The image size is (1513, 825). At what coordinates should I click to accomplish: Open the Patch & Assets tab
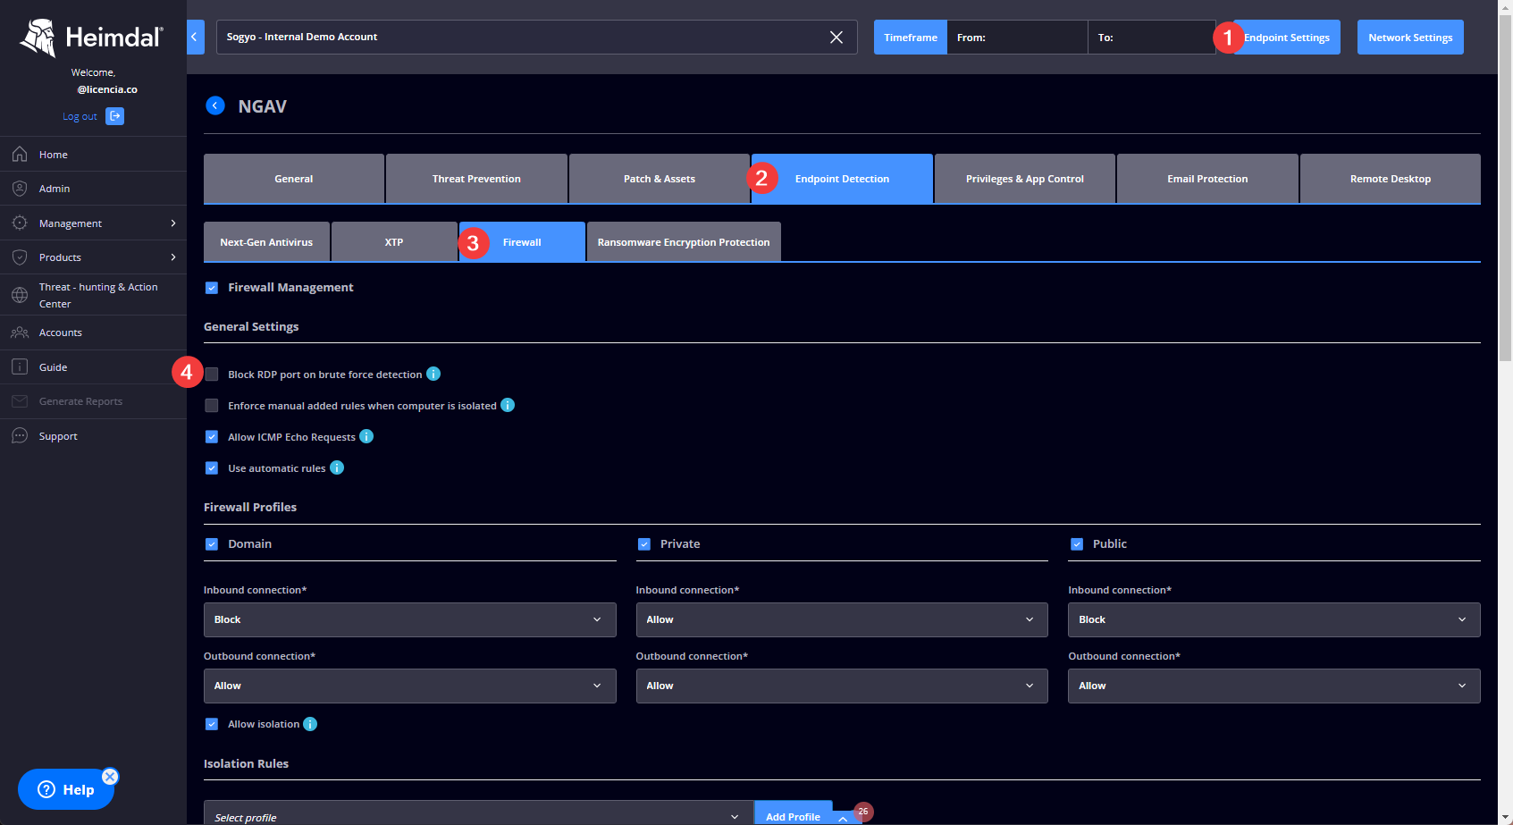click(660, 179)
